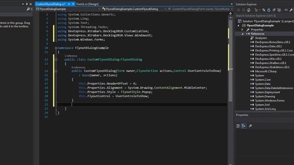Select System.Windows.Forms reference
Image resolution: width=294 pixels, height=165 pixels.
click(270, 101)
